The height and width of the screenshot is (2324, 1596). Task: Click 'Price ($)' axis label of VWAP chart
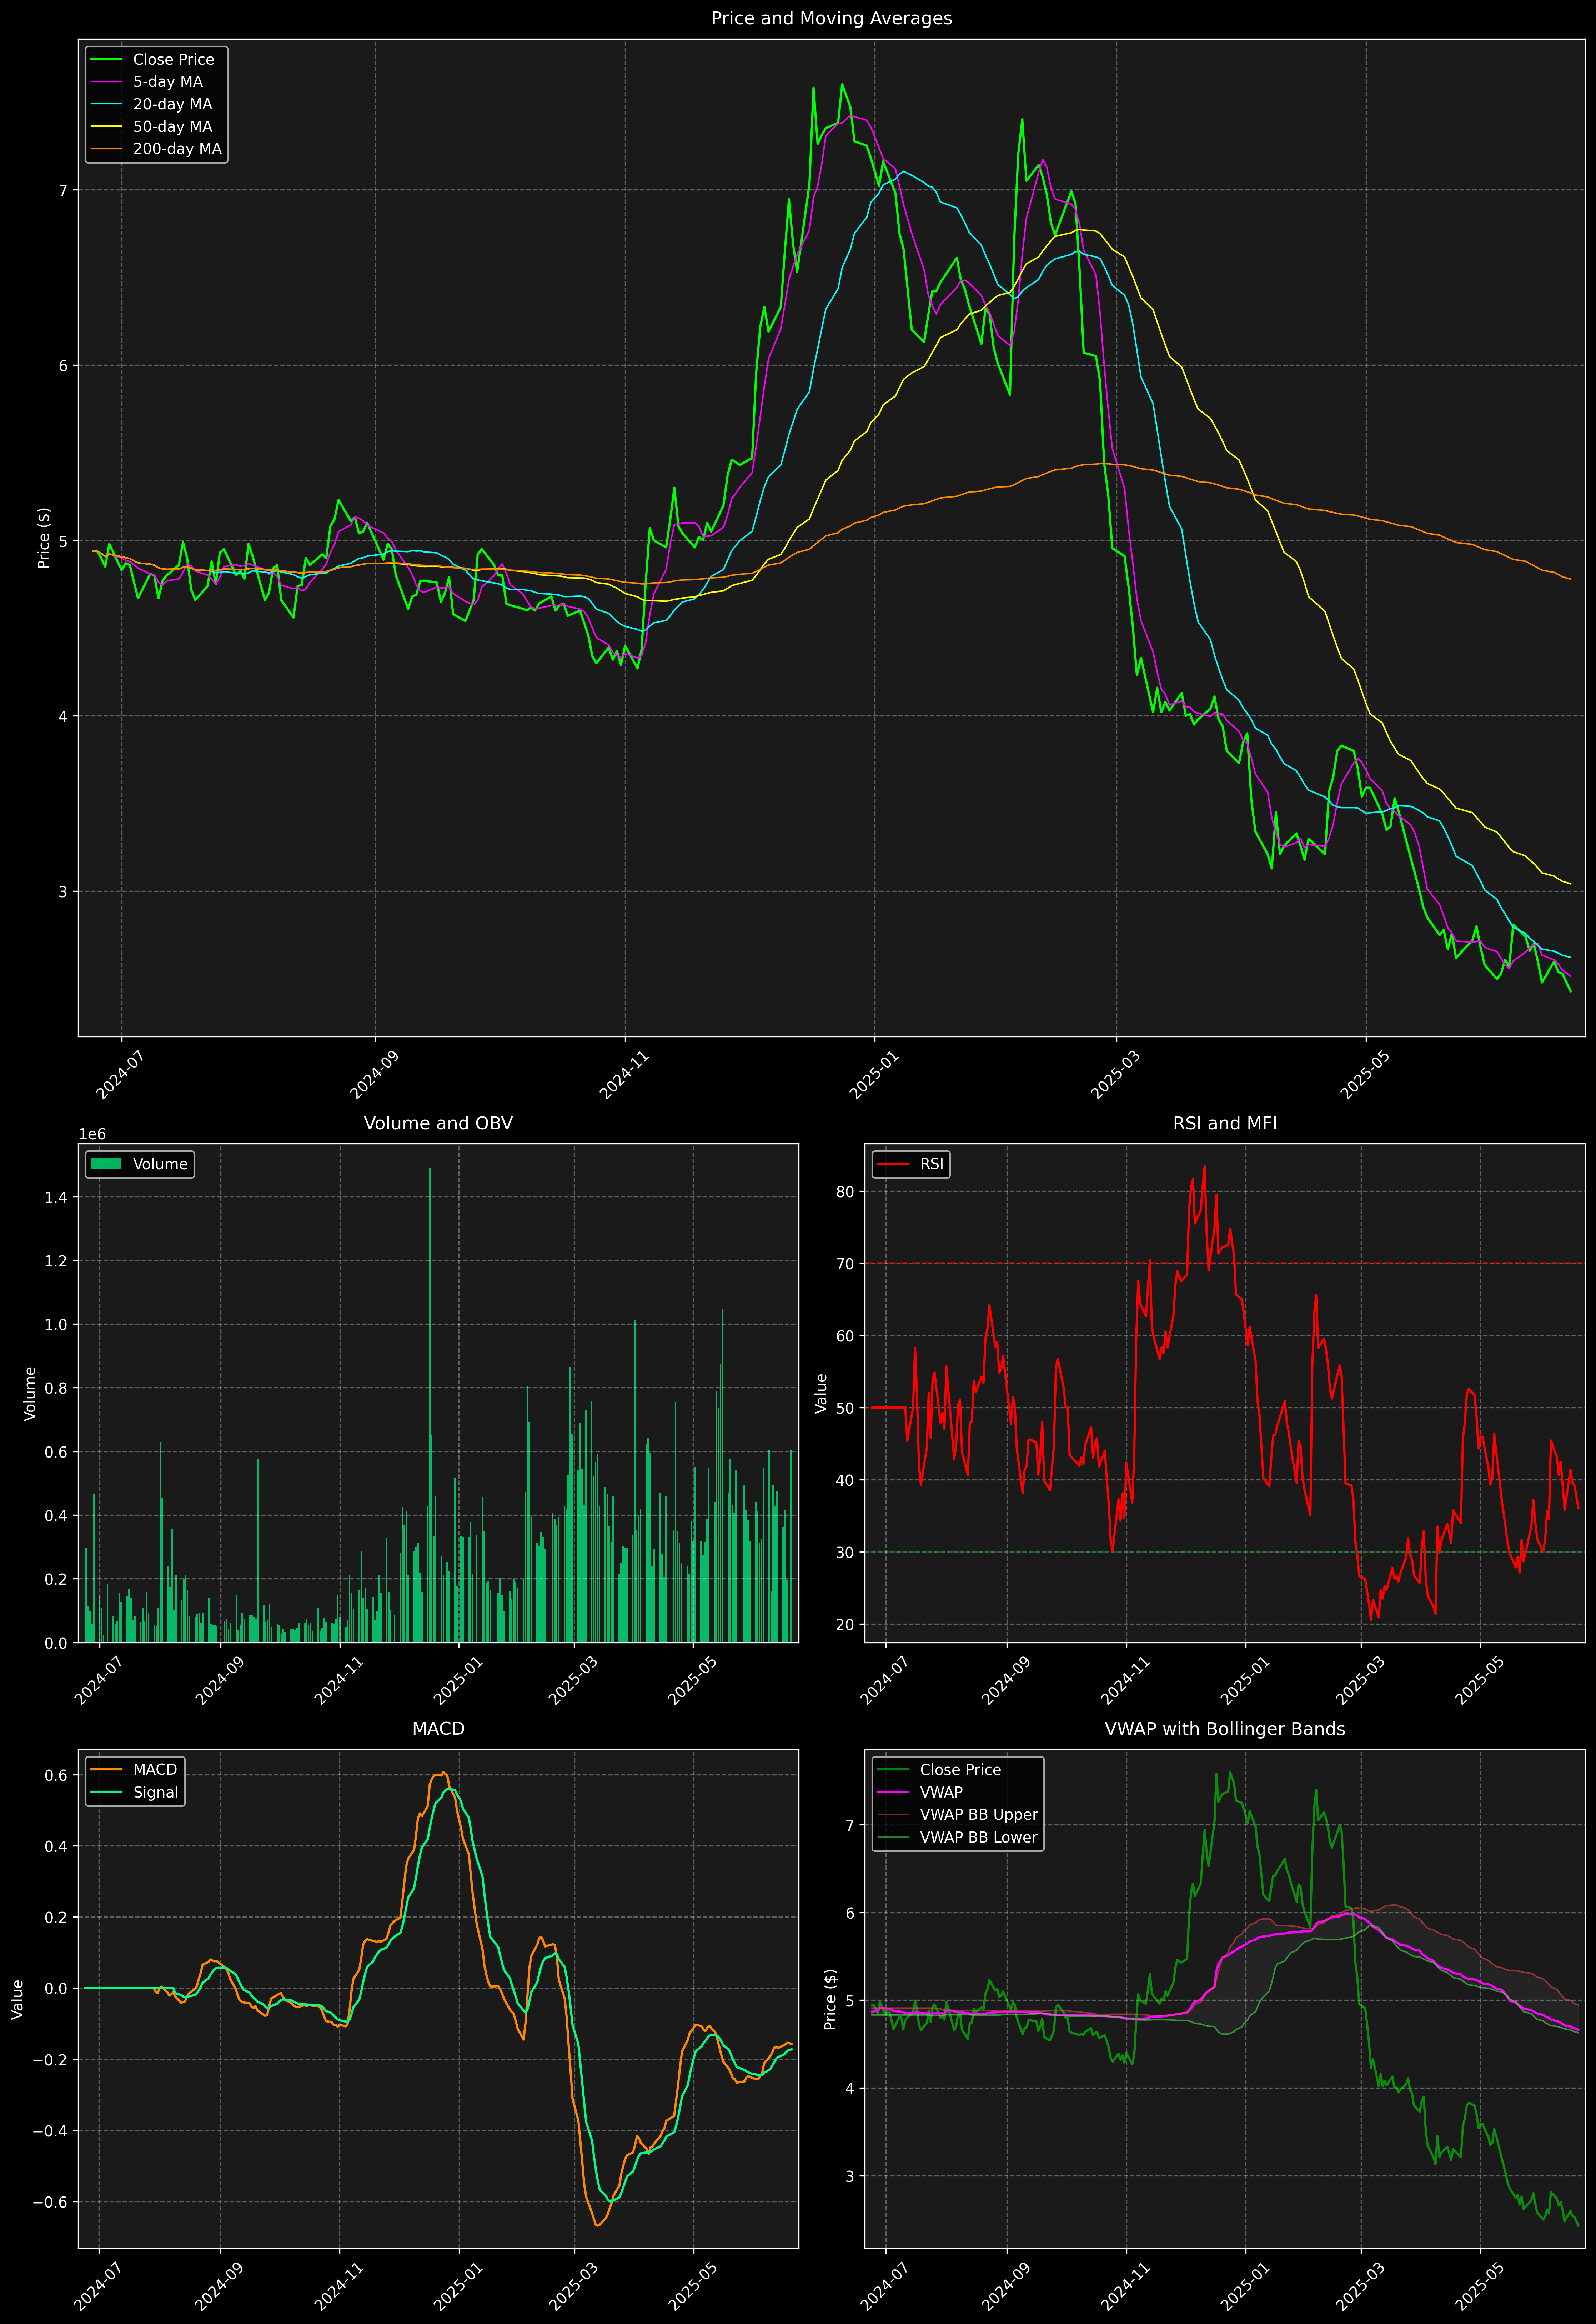tap(830, 1999)
